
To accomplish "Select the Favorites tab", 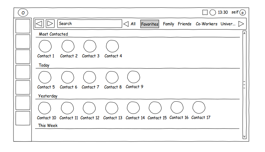I will click(x=150, y=24).
